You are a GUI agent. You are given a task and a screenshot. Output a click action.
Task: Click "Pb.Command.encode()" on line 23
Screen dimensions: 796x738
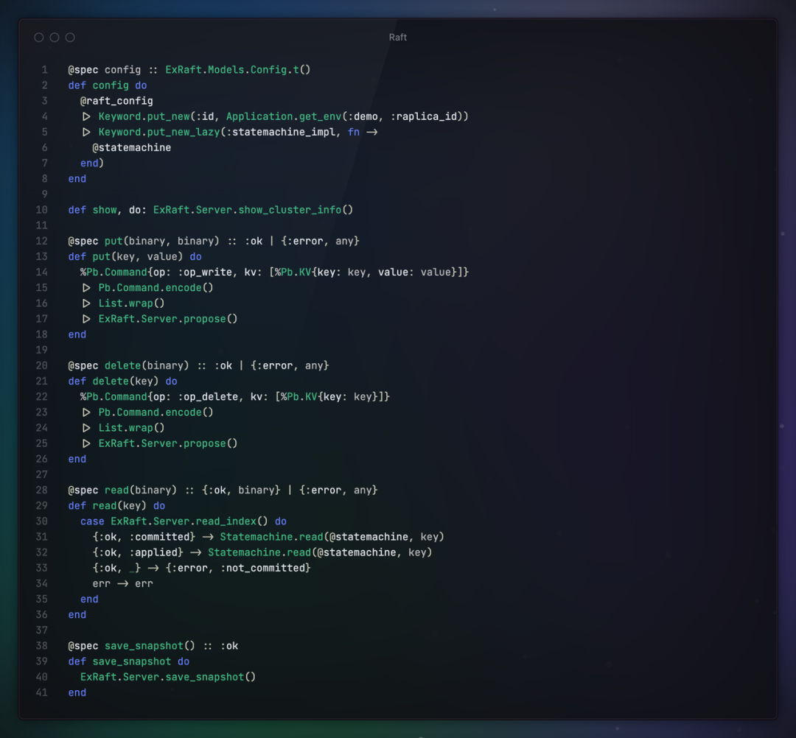point(156,412)
